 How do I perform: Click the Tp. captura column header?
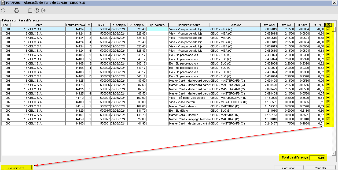tap(157, 25)
